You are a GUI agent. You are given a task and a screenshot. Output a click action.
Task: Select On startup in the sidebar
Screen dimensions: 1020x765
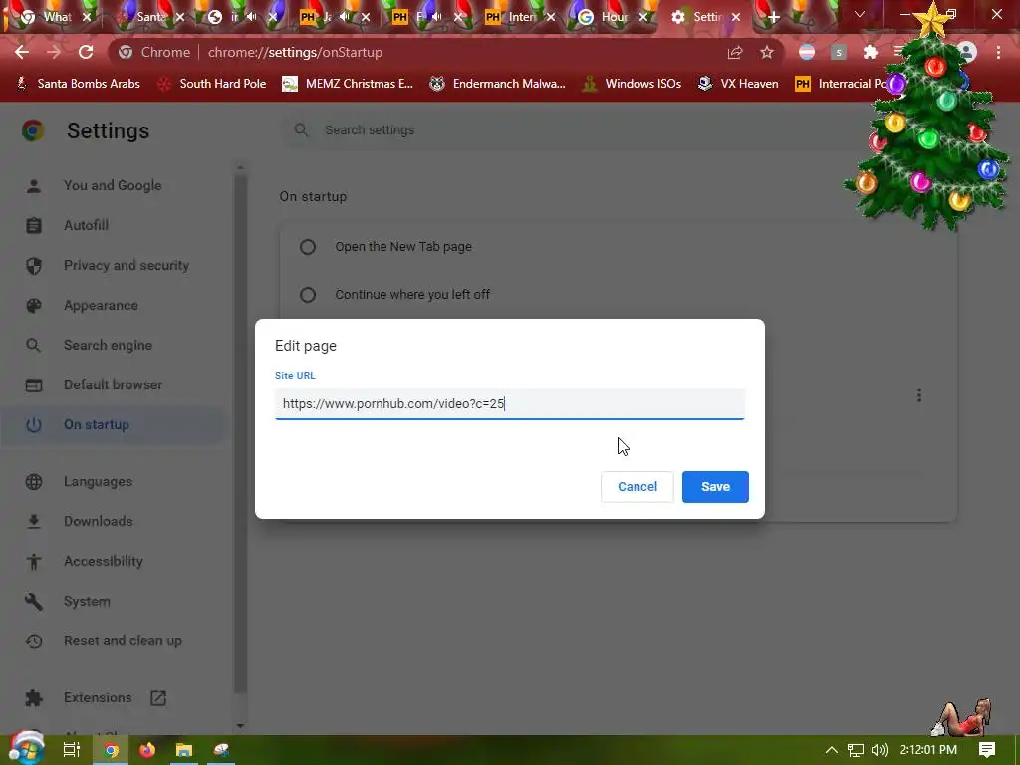pos(97,424)
